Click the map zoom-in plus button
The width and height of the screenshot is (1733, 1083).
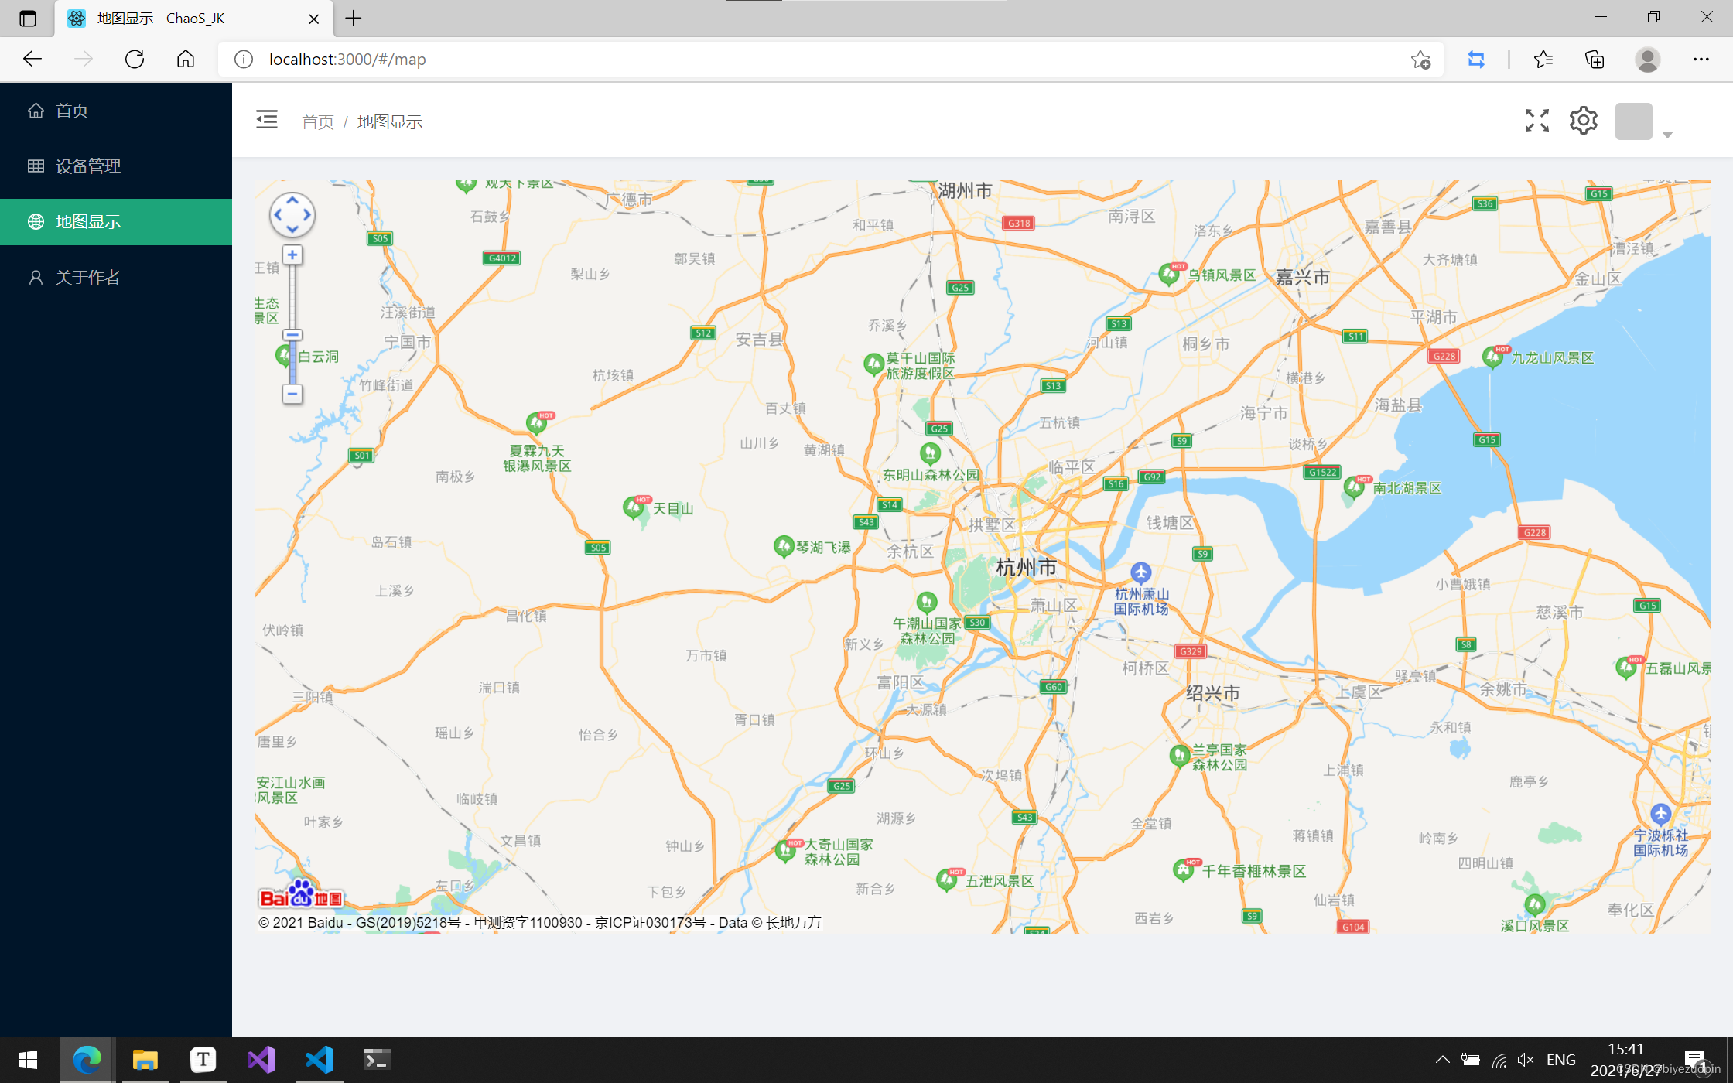292,255
